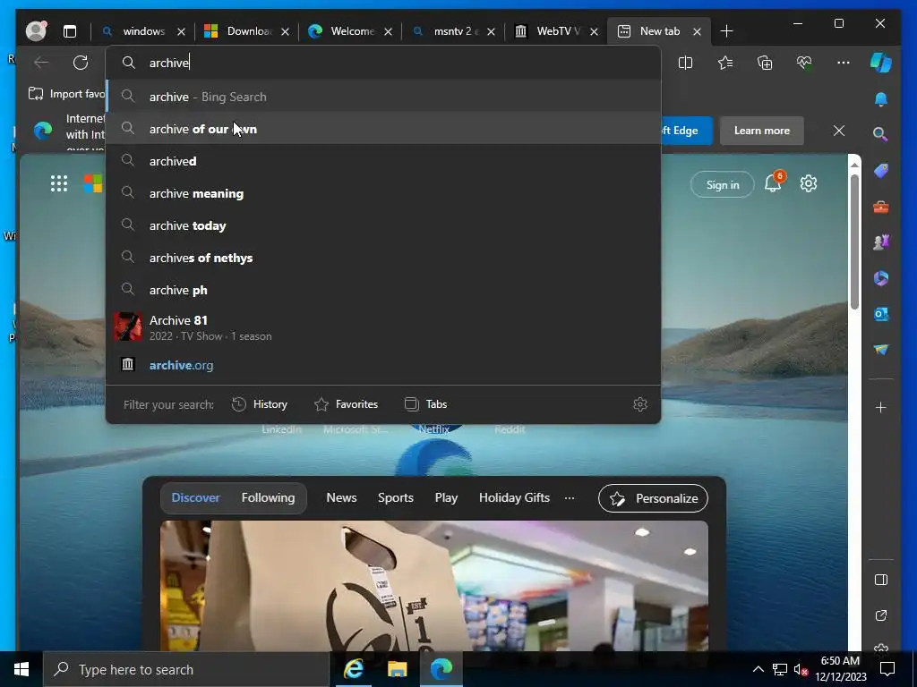Click the Personalize button
The height and width of the screenshot is (687, 917).
pyautogui.click(x=653, y=498)
